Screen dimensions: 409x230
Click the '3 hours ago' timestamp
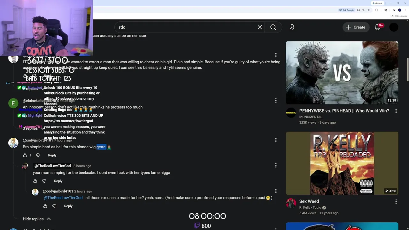[x=82, y=166]
